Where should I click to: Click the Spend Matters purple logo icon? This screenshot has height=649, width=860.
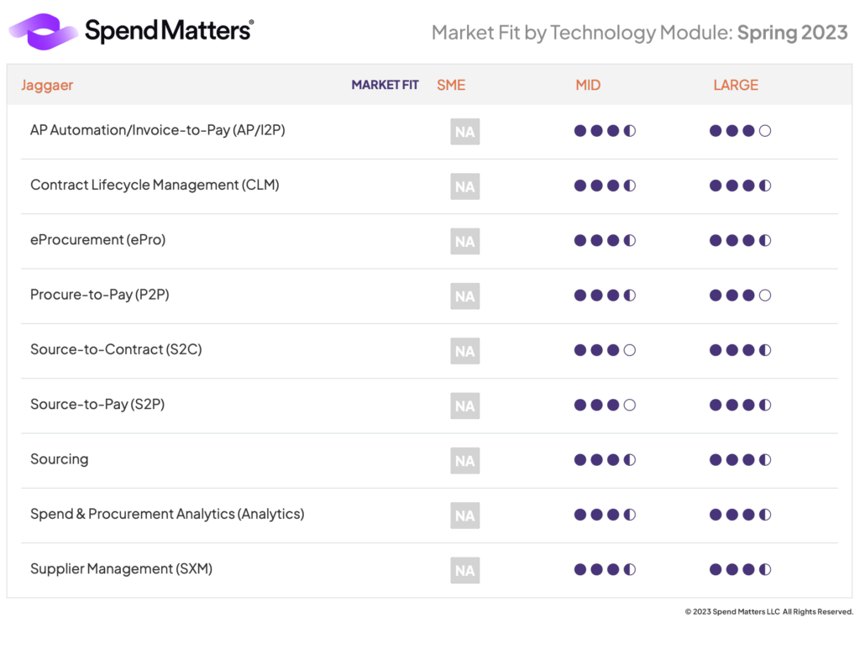(x=44, y=31)
